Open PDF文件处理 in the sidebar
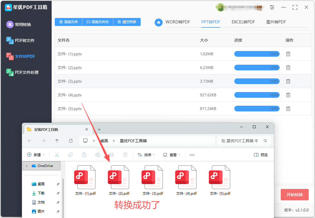 tap(22, 72)
